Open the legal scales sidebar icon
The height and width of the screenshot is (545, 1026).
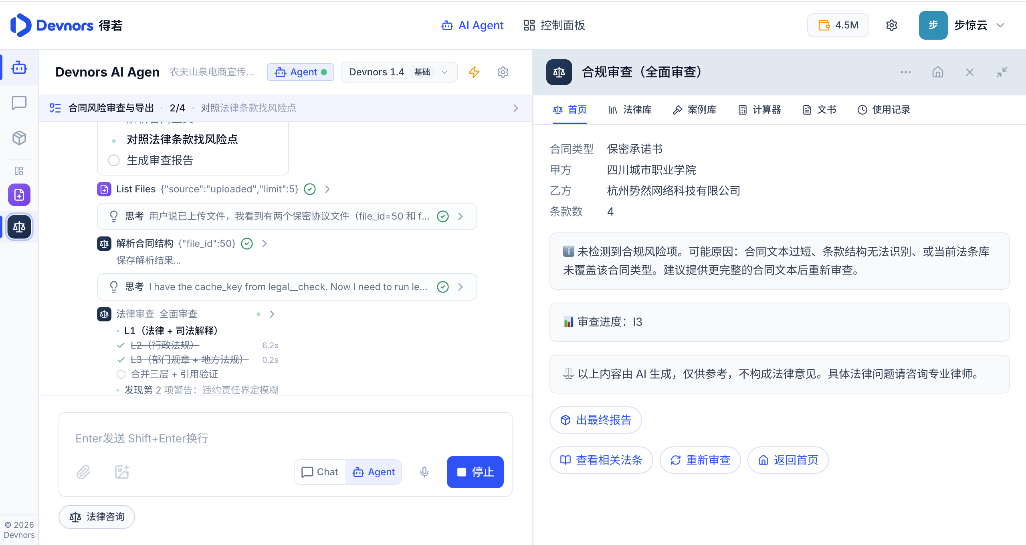19,227
